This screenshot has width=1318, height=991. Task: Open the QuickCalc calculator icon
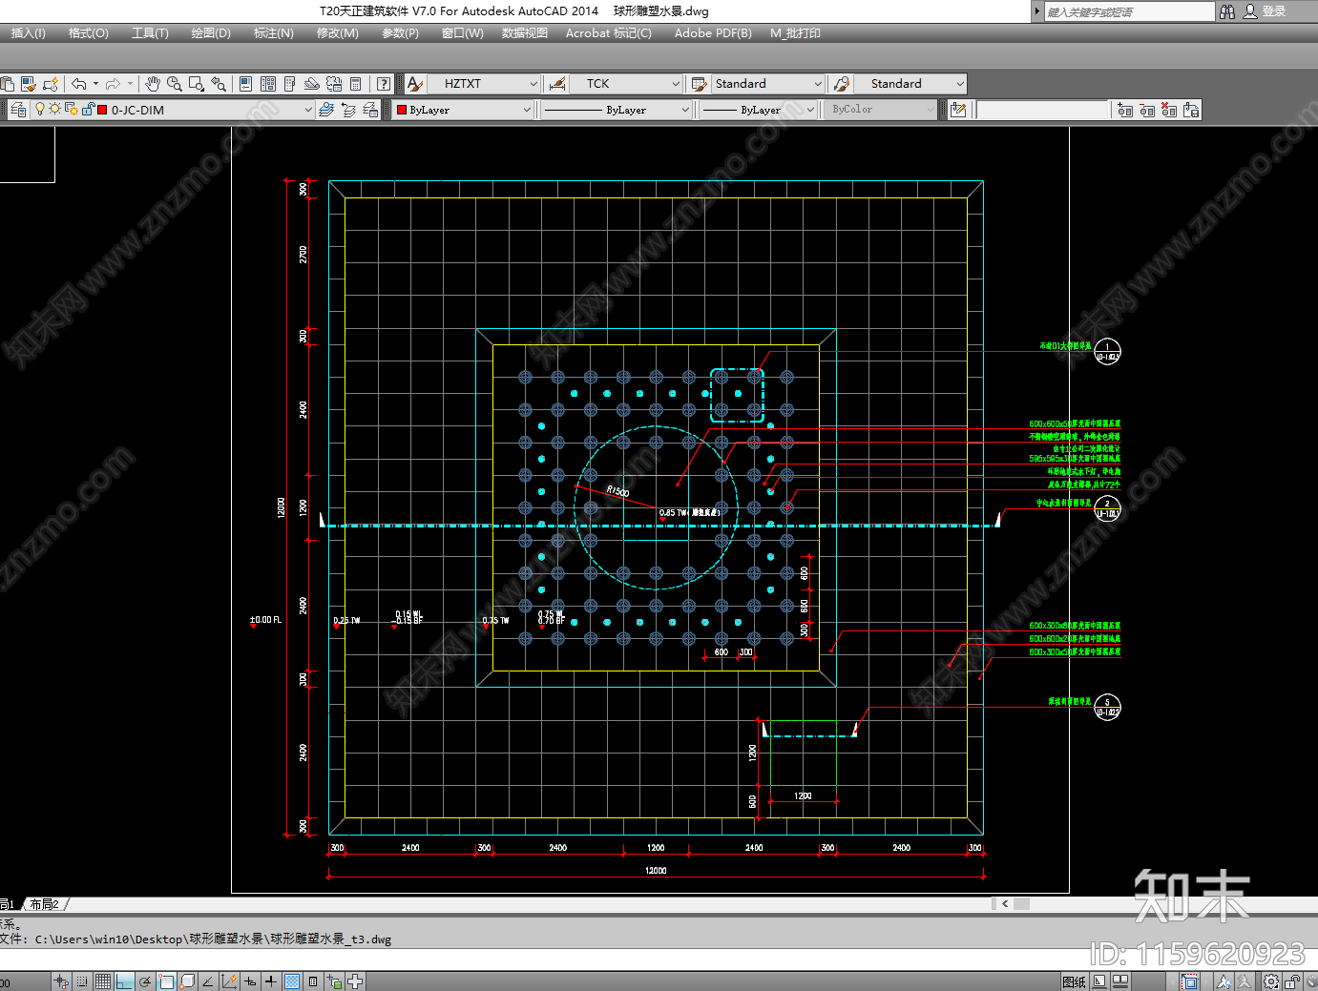(356, 84)
